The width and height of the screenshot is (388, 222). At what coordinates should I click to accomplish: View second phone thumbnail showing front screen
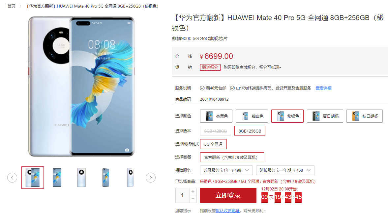(57, 178)
